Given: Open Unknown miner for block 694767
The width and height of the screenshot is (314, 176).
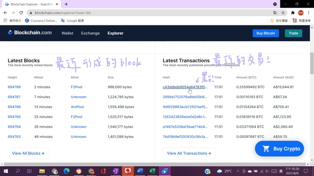Looking at the screenshot, I should tap(78, 97).
